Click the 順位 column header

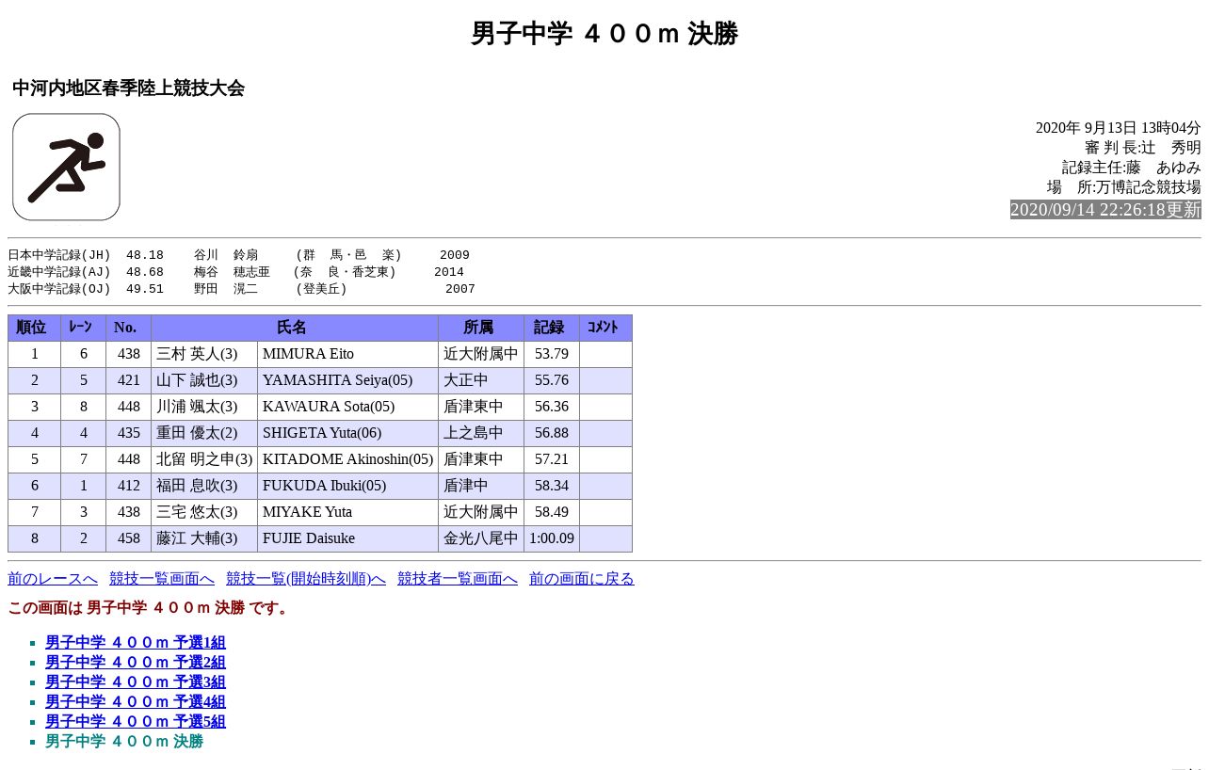coord(34,328)
